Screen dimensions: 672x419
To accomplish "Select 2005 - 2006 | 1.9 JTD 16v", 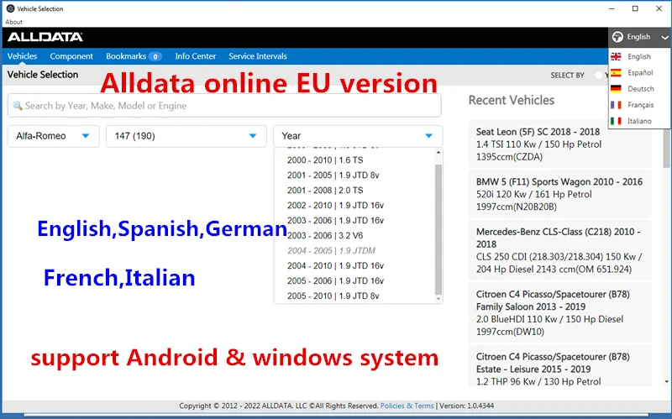I will [x=335, y=280].
